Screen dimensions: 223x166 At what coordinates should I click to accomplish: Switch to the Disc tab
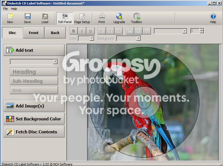[12, 33]
